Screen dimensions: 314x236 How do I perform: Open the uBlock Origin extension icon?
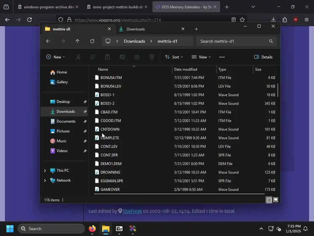click(x=296, y=20)
